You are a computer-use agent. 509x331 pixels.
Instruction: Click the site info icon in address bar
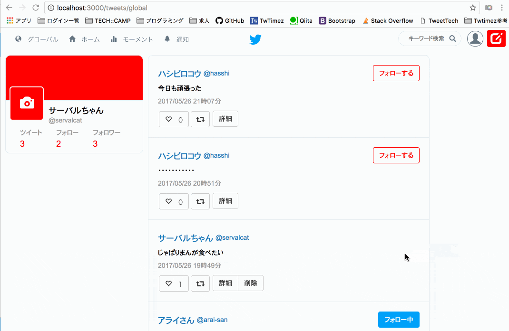click(x=51, y=8)
